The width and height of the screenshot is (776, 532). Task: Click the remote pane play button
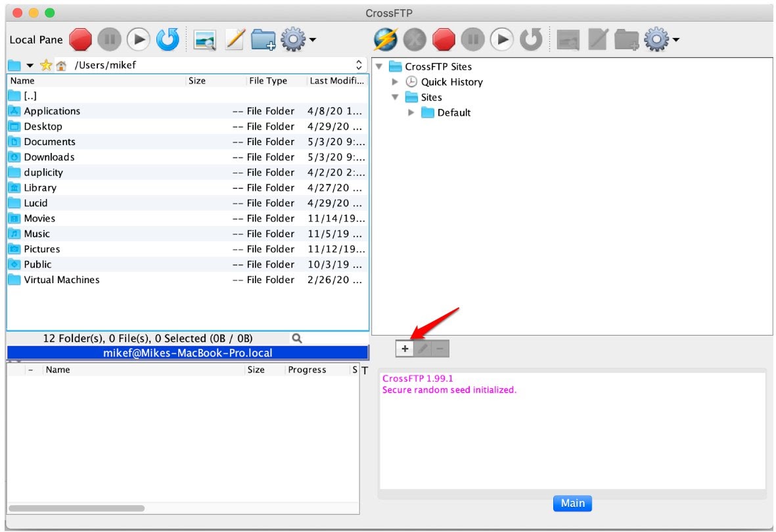(x=502, y=39)
